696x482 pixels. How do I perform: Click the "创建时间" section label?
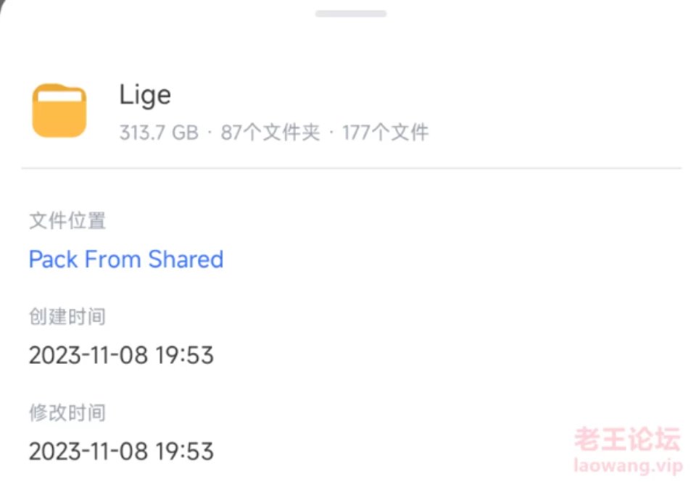click(x=67, y=316)
